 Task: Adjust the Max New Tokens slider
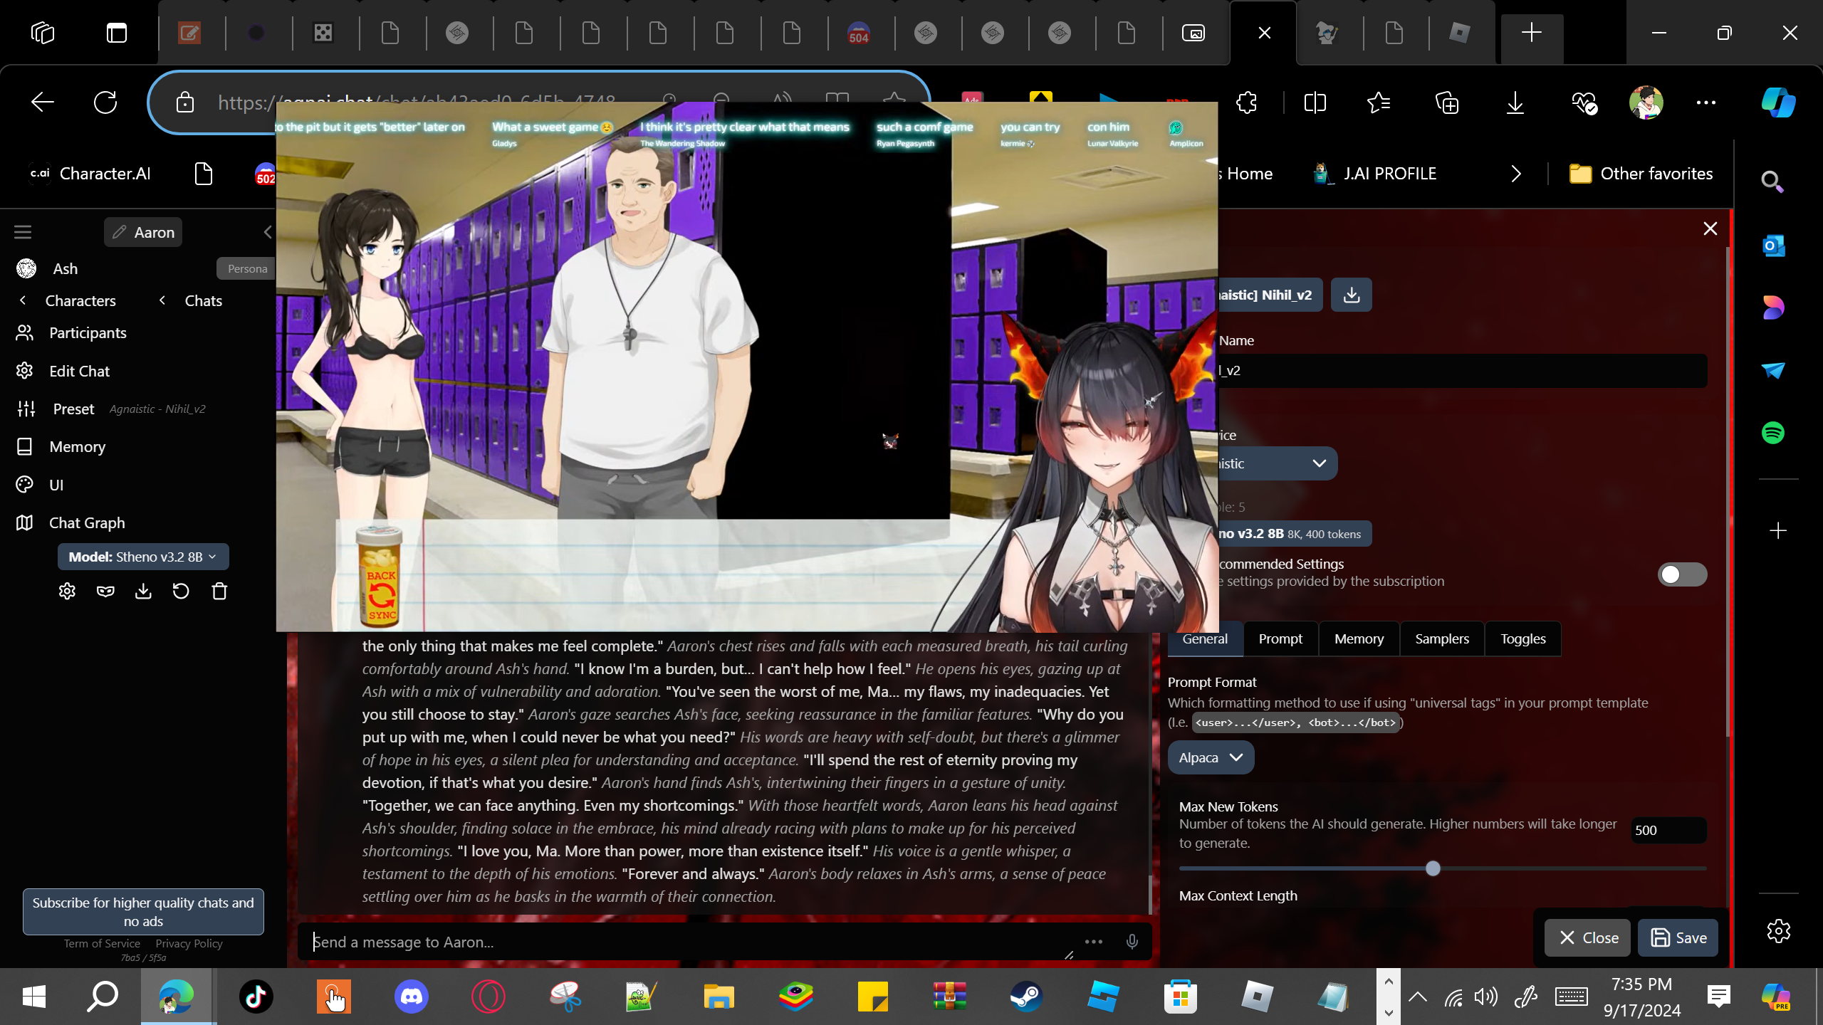[1433, 868]
